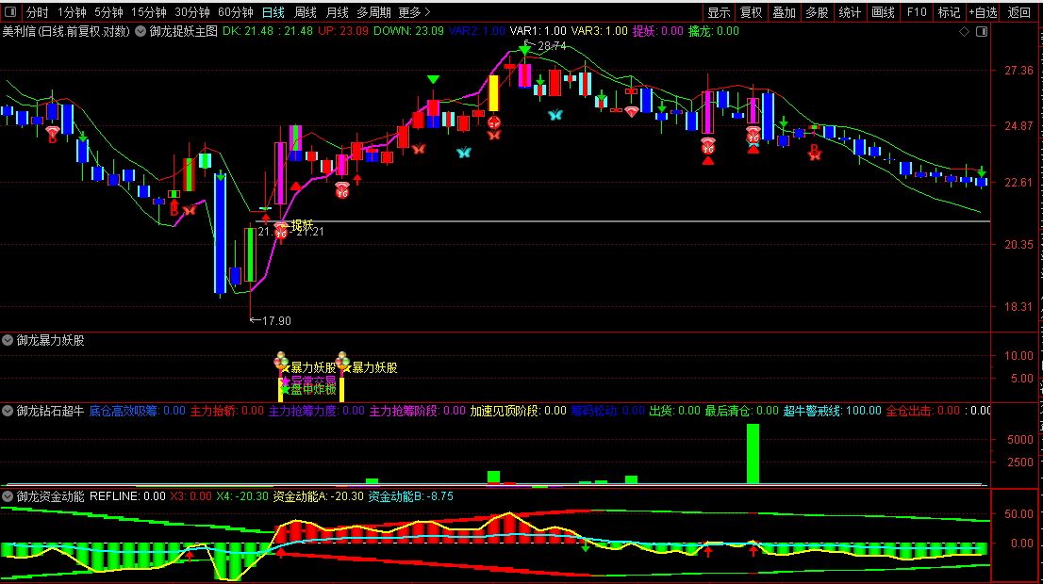This screenshot has width=1043, height=584.
Task: Open the 画线 drawing tools
Action: [884, 12]
